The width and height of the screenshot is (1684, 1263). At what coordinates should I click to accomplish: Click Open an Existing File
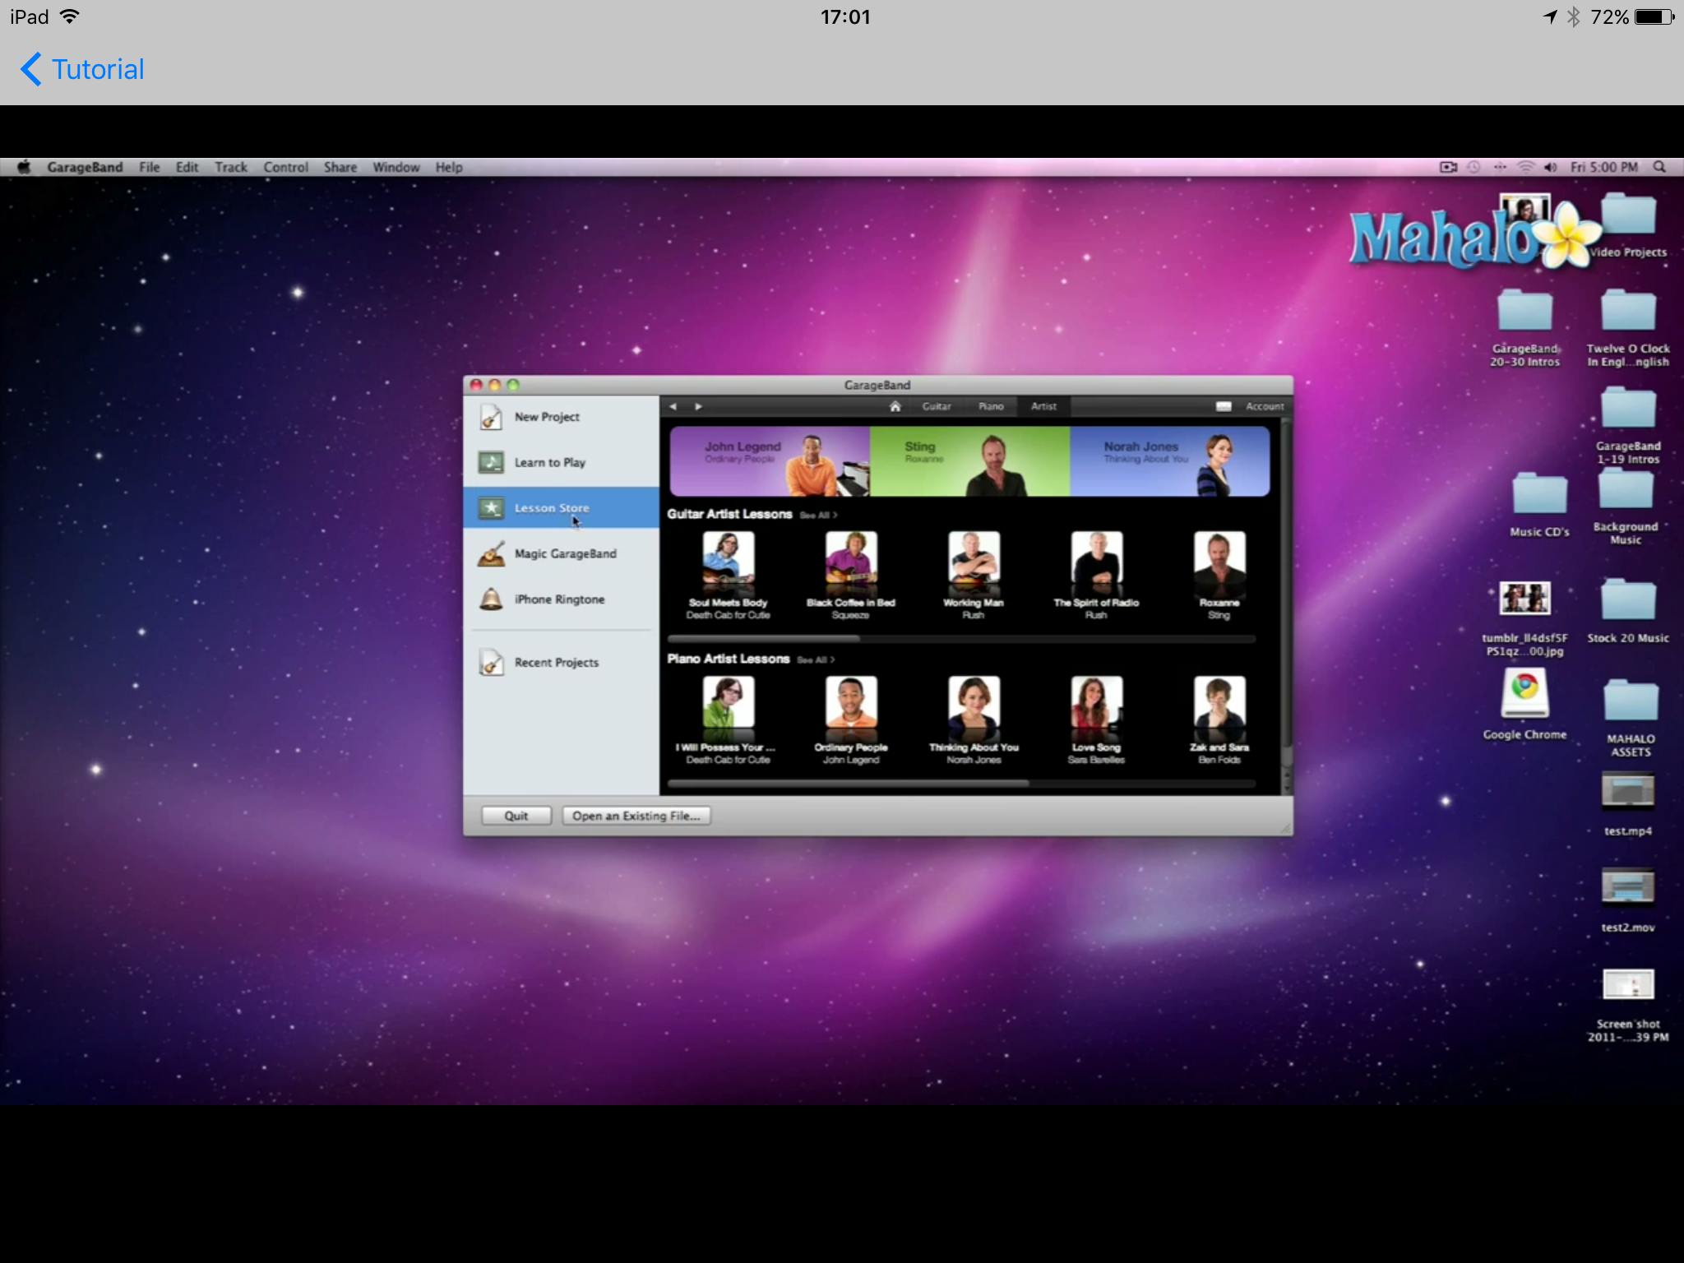[x=636, y=816]
